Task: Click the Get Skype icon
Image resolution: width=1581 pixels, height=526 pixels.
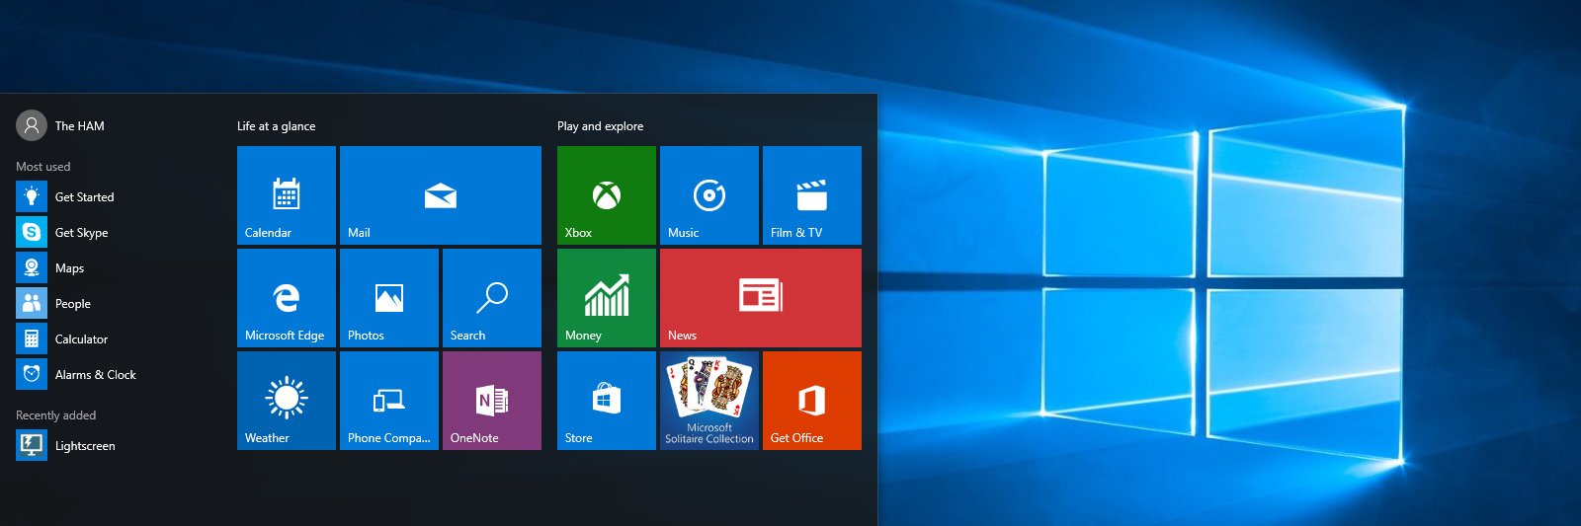Action: 32,232
